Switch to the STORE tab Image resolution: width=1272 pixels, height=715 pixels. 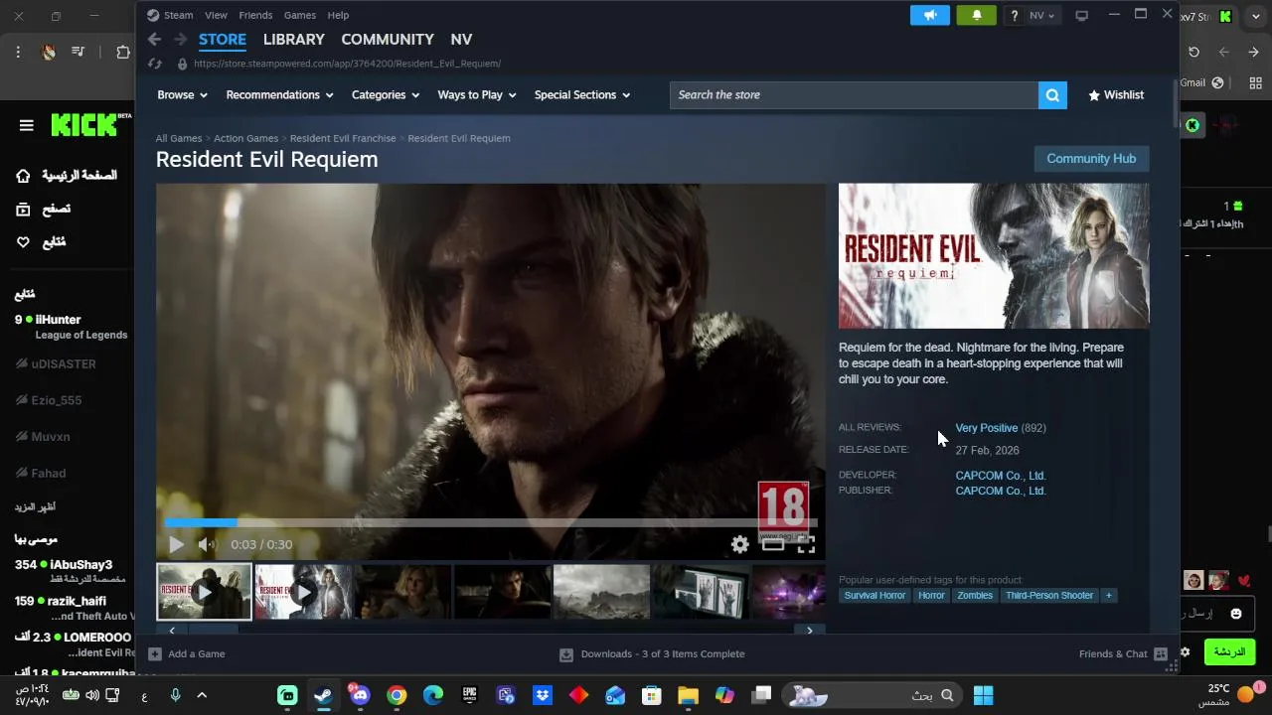(x=223, y=40)
